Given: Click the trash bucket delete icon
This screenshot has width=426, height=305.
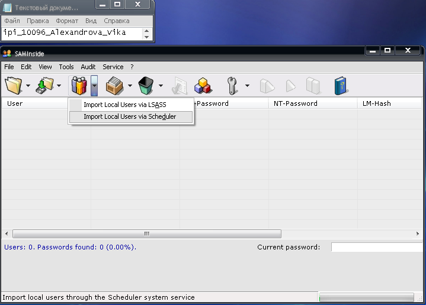Looking at the screenshot, I should (x=146, y=85).
